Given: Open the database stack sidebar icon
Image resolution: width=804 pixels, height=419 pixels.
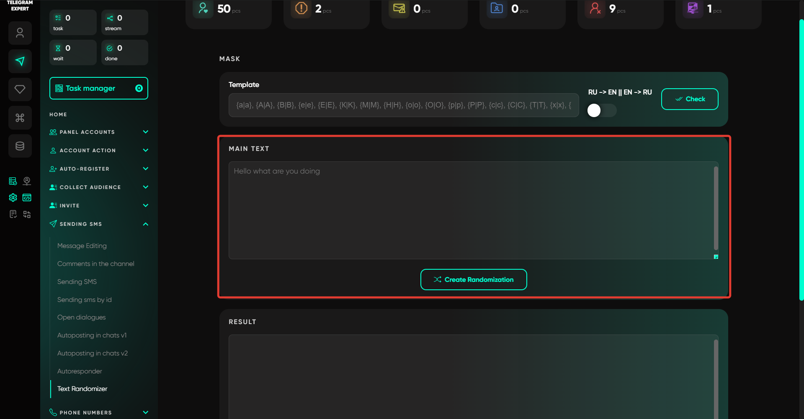Looking at the screenshot, I should 20,146.
